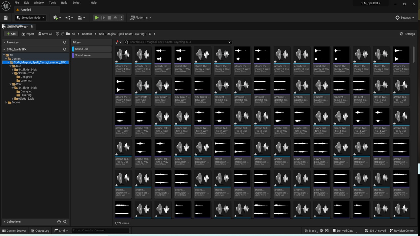The width and height of the screenshot is (420, 236).
Task: Open the Blueprints toolbar icon menu
Action: point(69,18)
